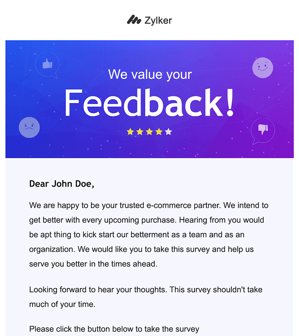Click the fifth unfilled white star

click(x=168, y=132)
